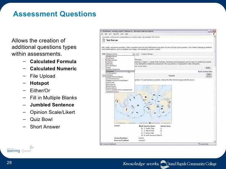Open the Help menu
Image resolution: width=226 pixels, height=169 pixels.
coord(127,34)
